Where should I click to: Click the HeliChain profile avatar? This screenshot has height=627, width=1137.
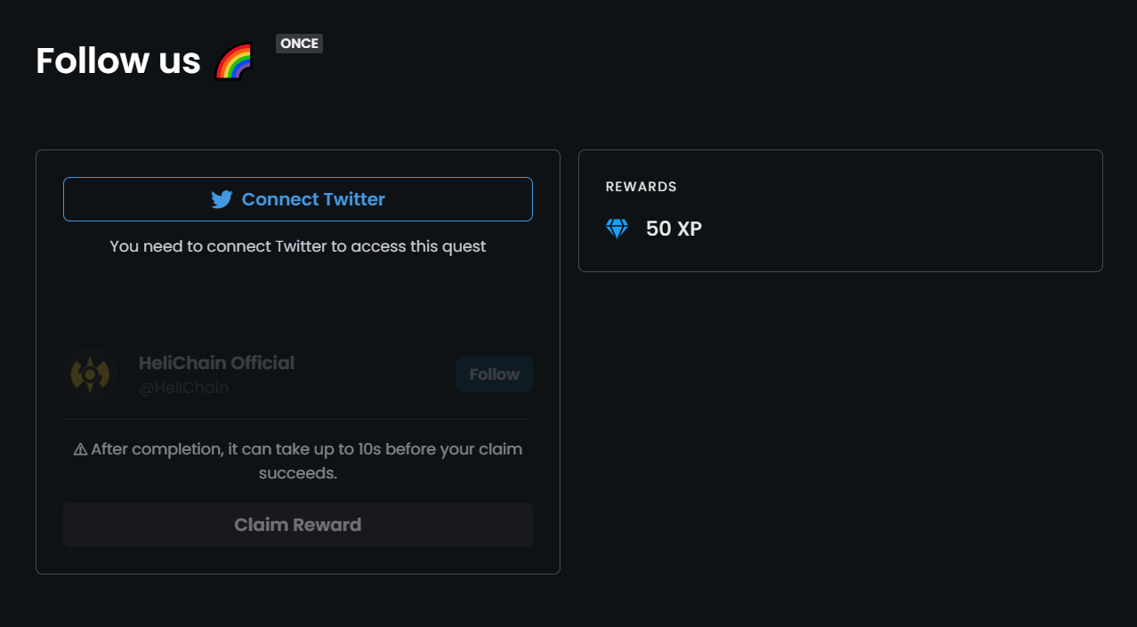90,374
